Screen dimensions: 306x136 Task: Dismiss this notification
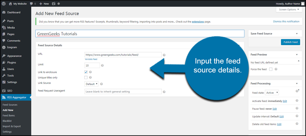click(x=286, y=21)
